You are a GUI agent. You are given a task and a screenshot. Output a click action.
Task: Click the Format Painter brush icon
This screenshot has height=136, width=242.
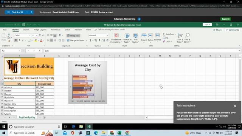click(x=9, y=41)
